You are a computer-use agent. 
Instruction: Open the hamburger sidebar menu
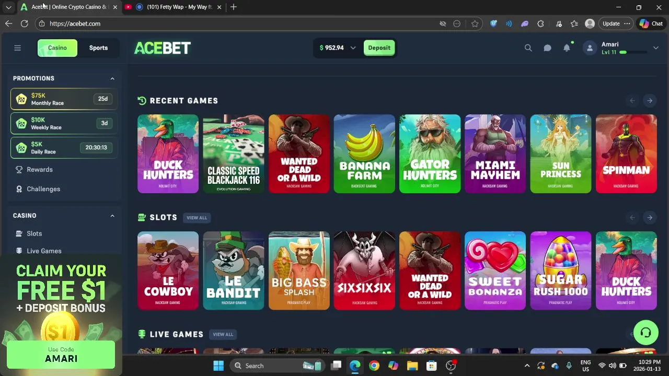click(x=17, y=48)
